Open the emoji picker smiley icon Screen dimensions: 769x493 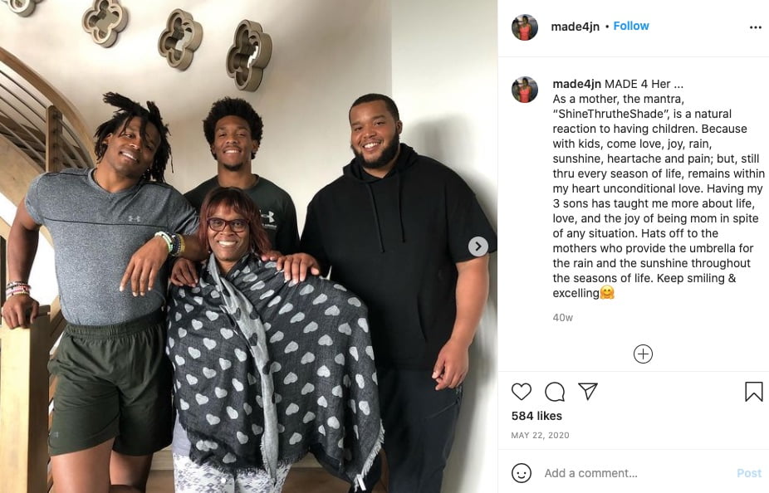coord(522,473)
